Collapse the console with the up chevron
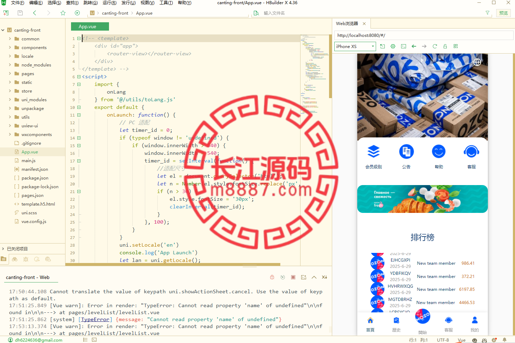 tap(314, 277)
